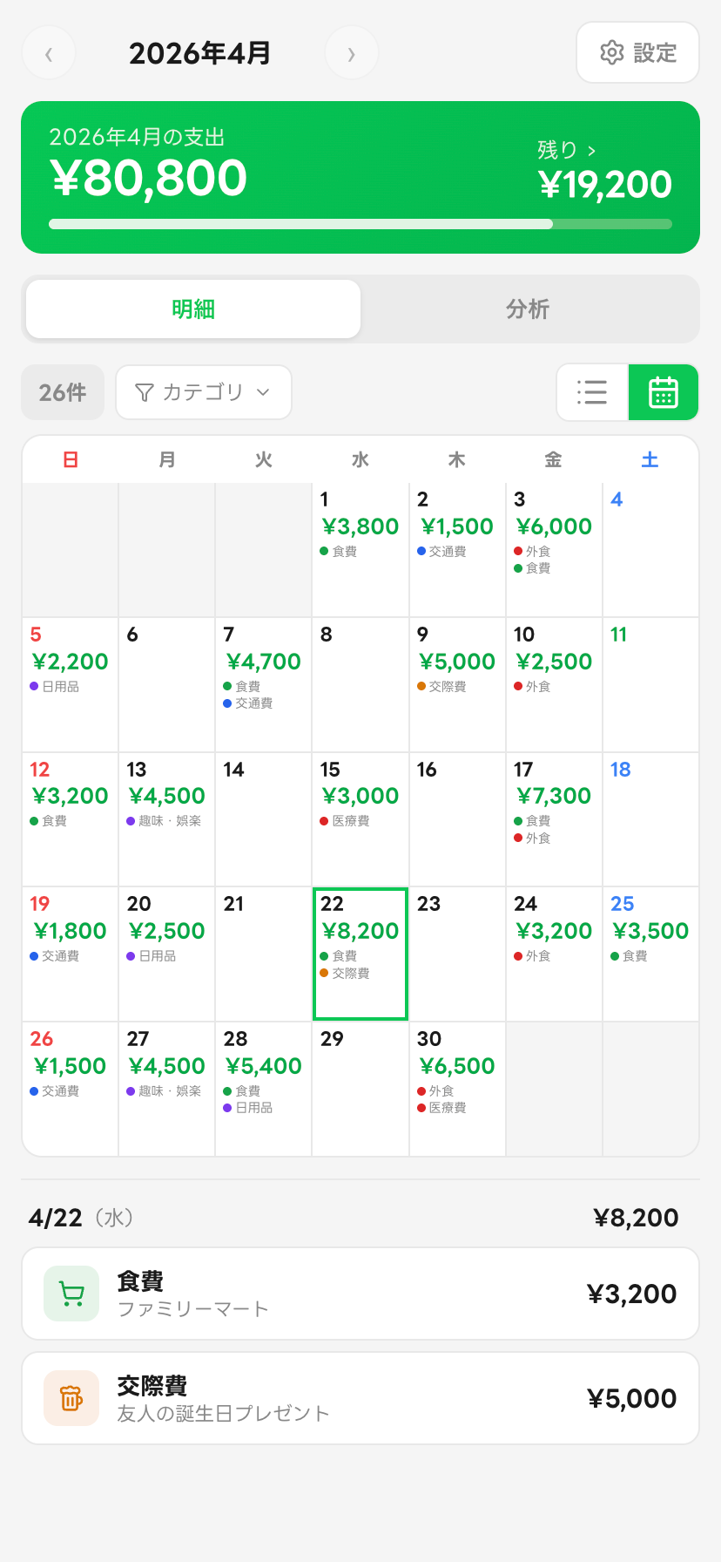721x1562 pixels.
Task: Select empty Saturday April 4
Action: pos(650,550)
